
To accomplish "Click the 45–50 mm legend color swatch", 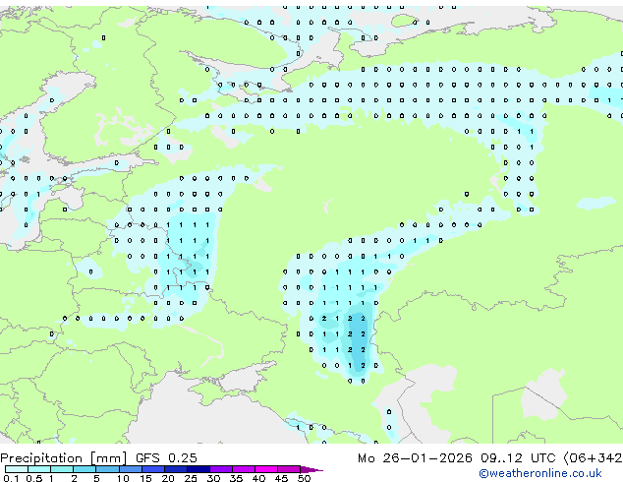I will (289, 469).
